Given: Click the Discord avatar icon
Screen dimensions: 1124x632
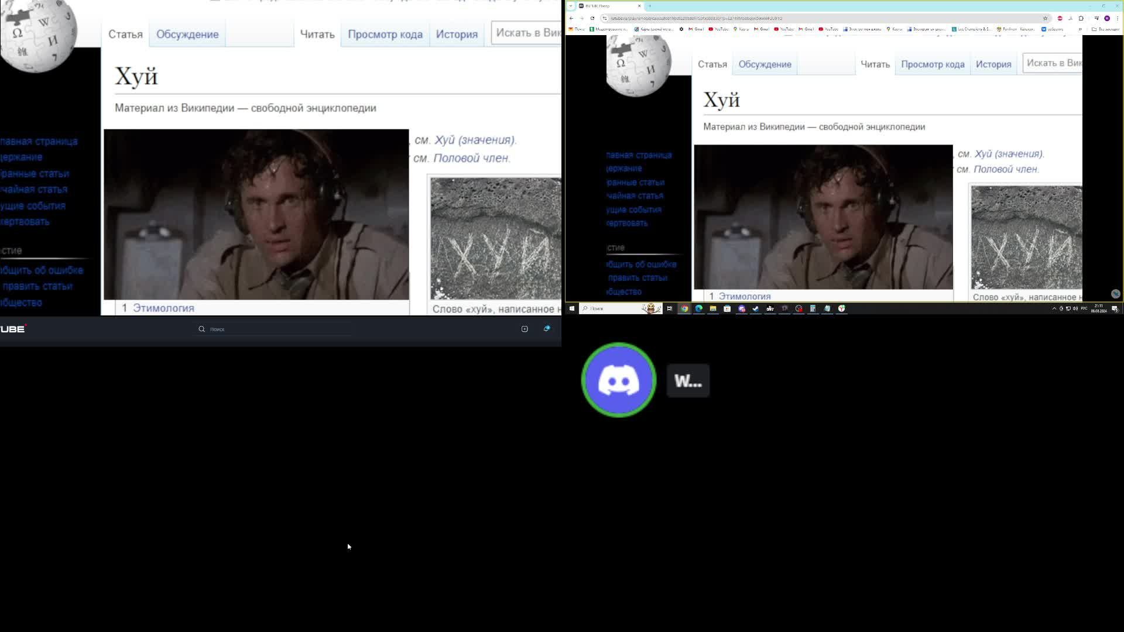Looking at the screenshot, I should point(618,380).
